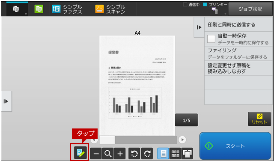The height and width of the screenshot is (161, 274).
Task: Choose 設定変更せず原稿を読み込みしなおす
Action: (x=238, y=68)
